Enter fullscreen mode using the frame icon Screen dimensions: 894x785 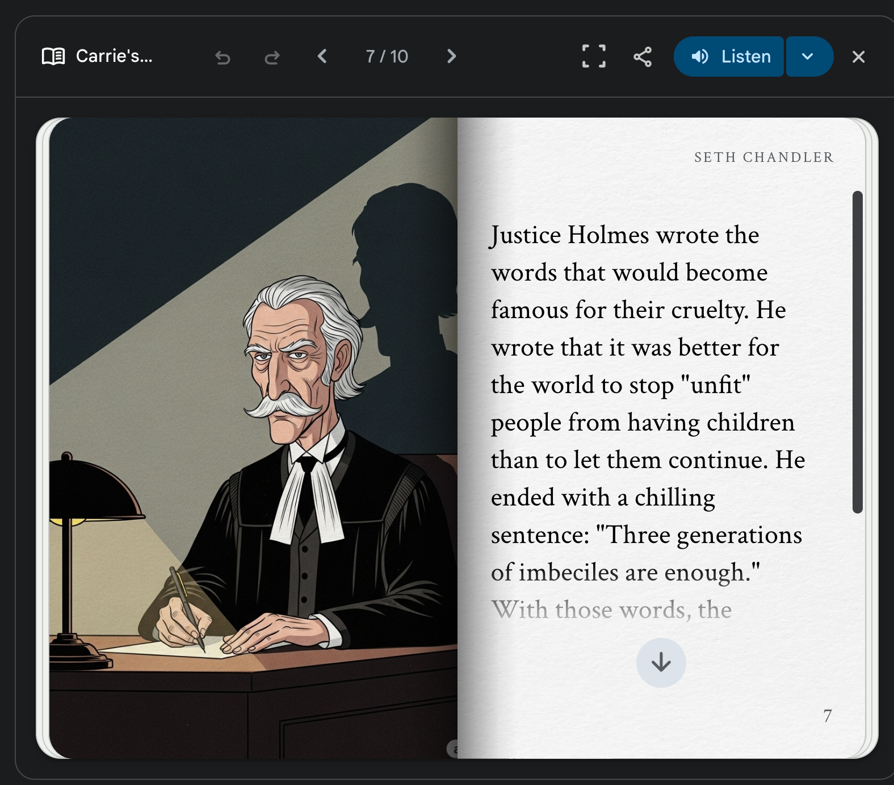(x=594, y=56)
